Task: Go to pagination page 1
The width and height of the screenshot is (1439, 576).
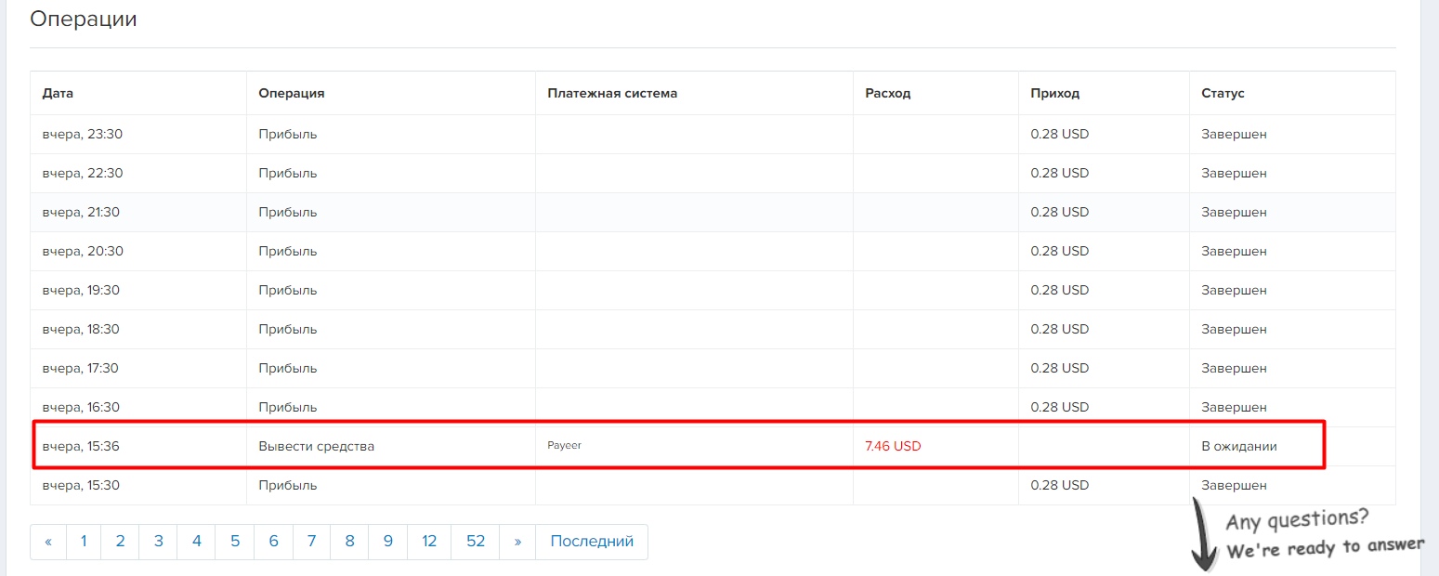Action: point(84,542)
